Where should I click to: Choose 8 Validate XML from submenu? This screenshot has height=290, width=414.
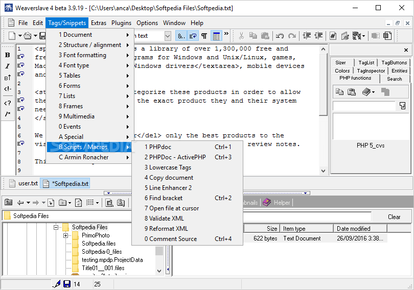point(187,219)
